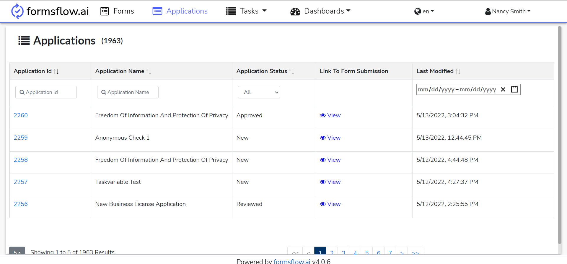Click the next page > button
The image size is (567, 264).
pyautogui.click(x=402, y=251)
